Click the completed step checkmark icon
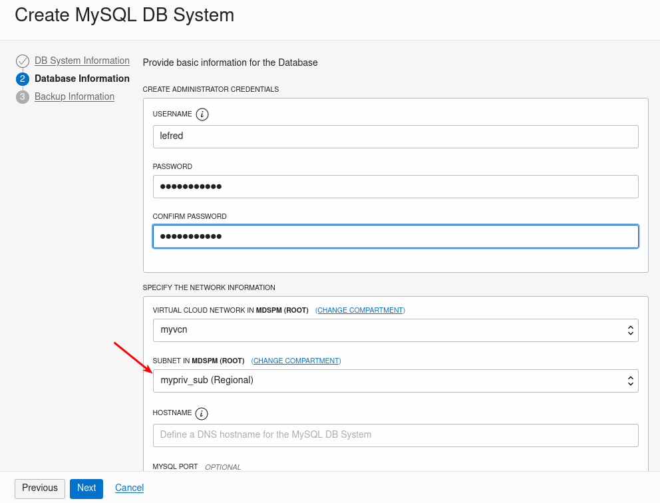 [x=23, y=61]
